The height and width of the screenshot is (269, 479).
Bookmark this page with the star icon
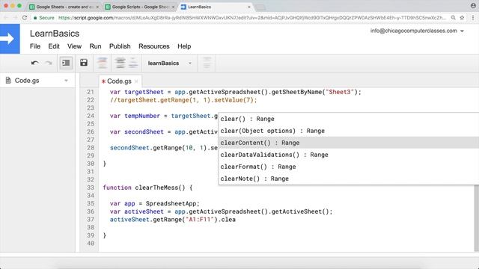coord(462,18)
